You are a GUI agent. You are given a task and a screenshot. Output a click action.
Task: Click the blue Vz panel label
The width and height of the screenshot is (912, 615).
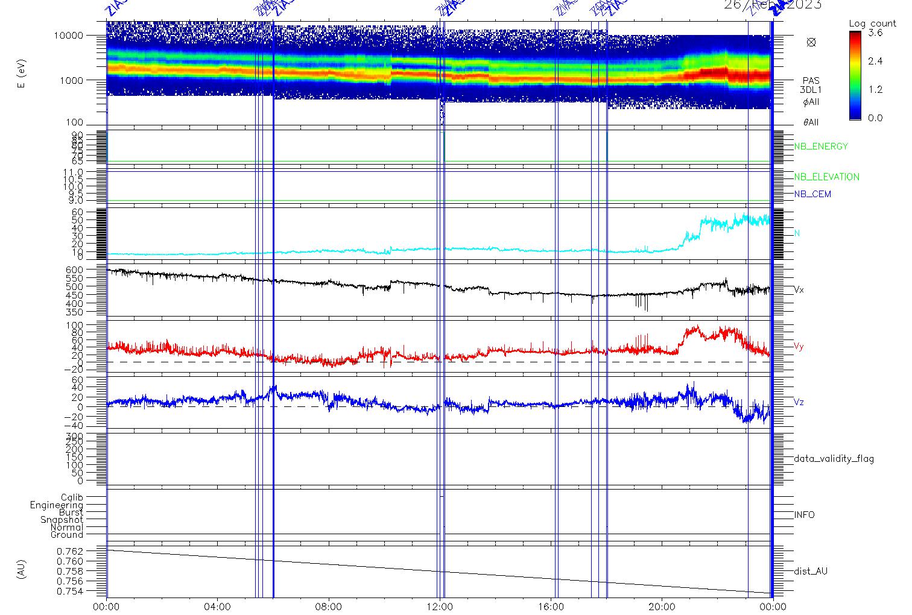pyautogui.click(x=799, y=402)
